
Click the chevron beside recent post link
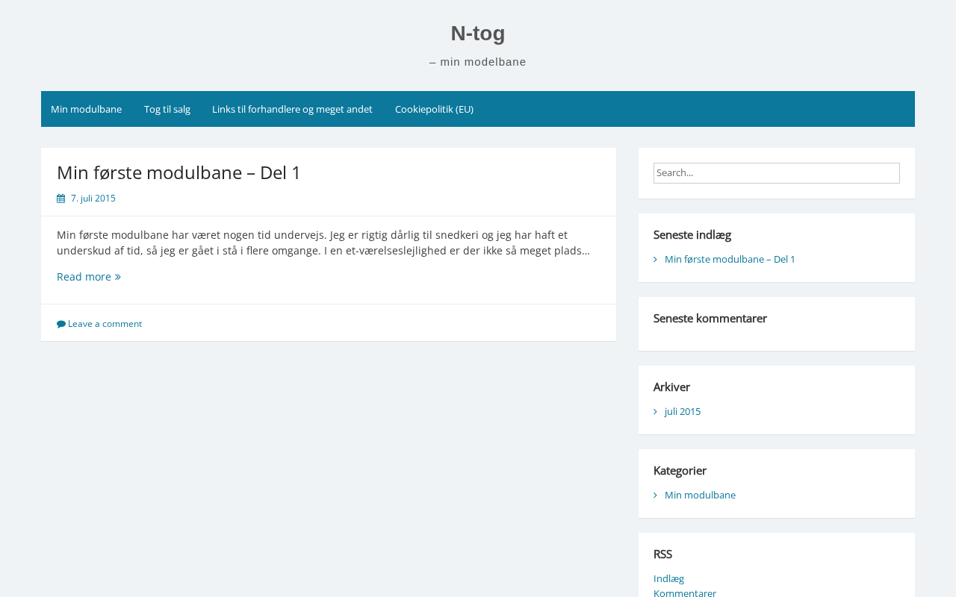[655, 260]
